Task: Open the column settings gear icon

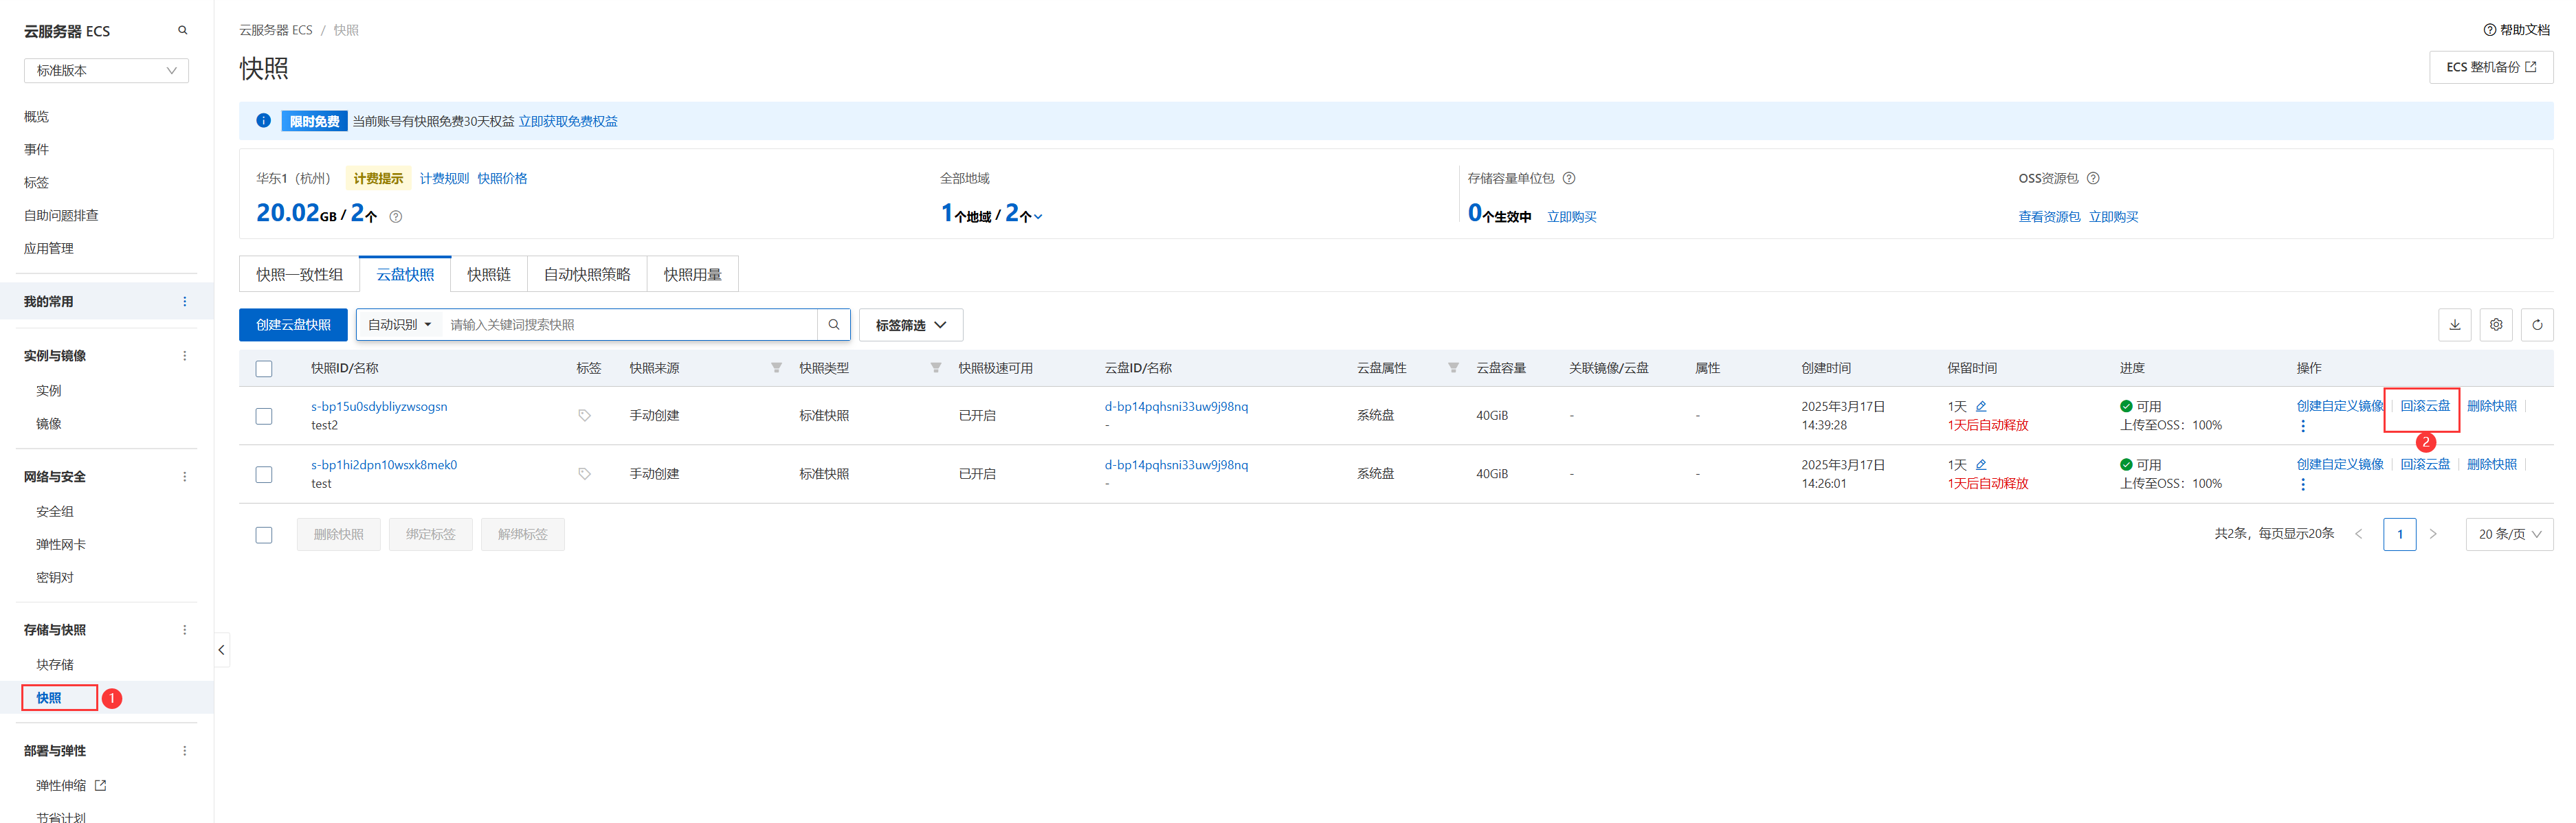Action: click(x=2495, y=325)
